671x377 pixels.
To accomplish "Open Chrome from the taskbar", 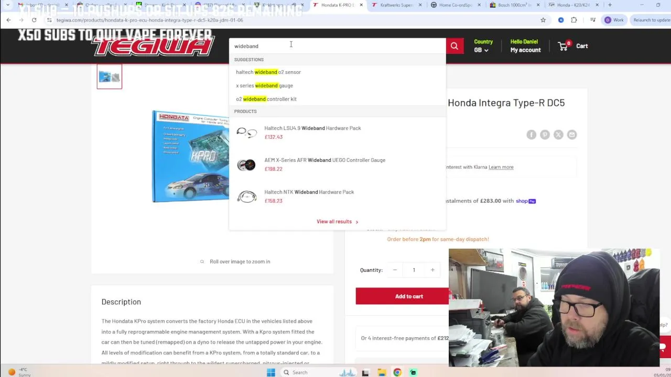I will point(397,372).
